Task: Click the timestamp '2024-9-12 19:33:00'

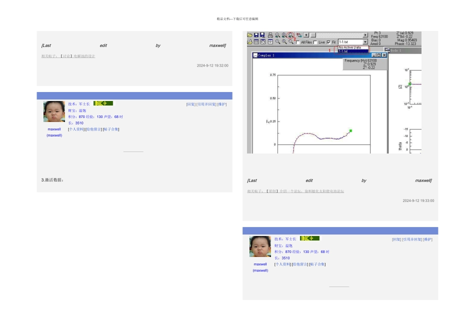Action: (418, 200)
